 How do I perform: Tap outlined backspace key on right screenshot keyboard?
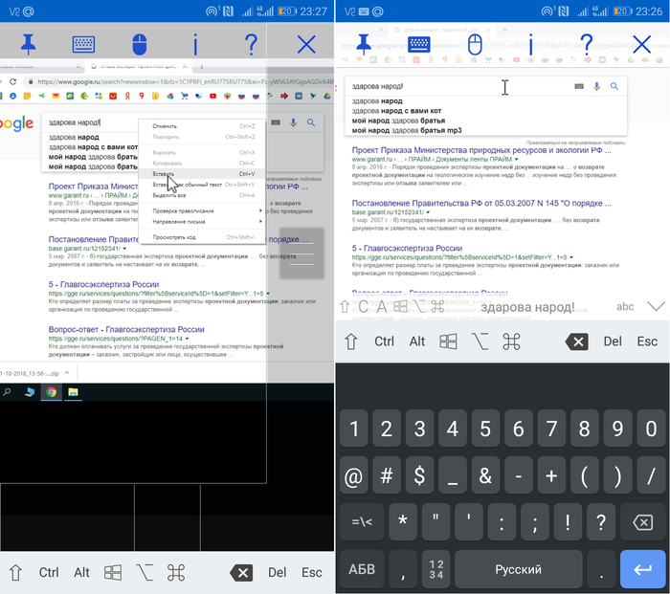pos(643,522)
